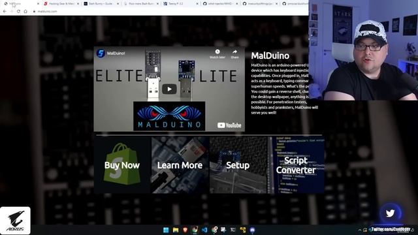The width and height of the screenshot is (418, 235).
Task: Go back with browser back arrow
Action: (x=5, y=12)
